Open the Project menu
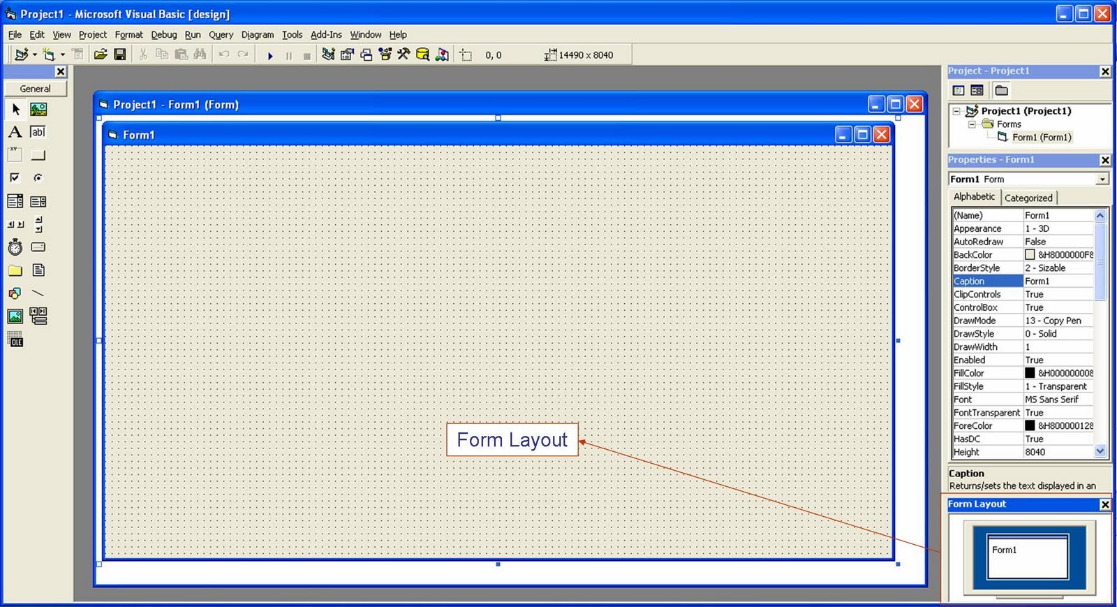Image resolution: width=1117 pixels, height=607 pixels. (x=93, y=34)
